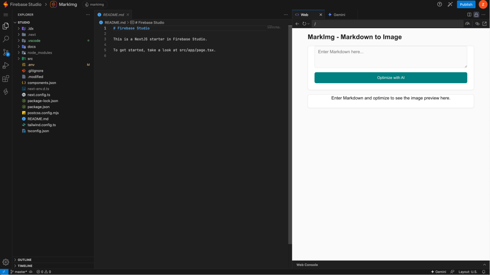The image size is (490, 275).
Task: Switch to the Gemini tab
Action: click(338, 14)
